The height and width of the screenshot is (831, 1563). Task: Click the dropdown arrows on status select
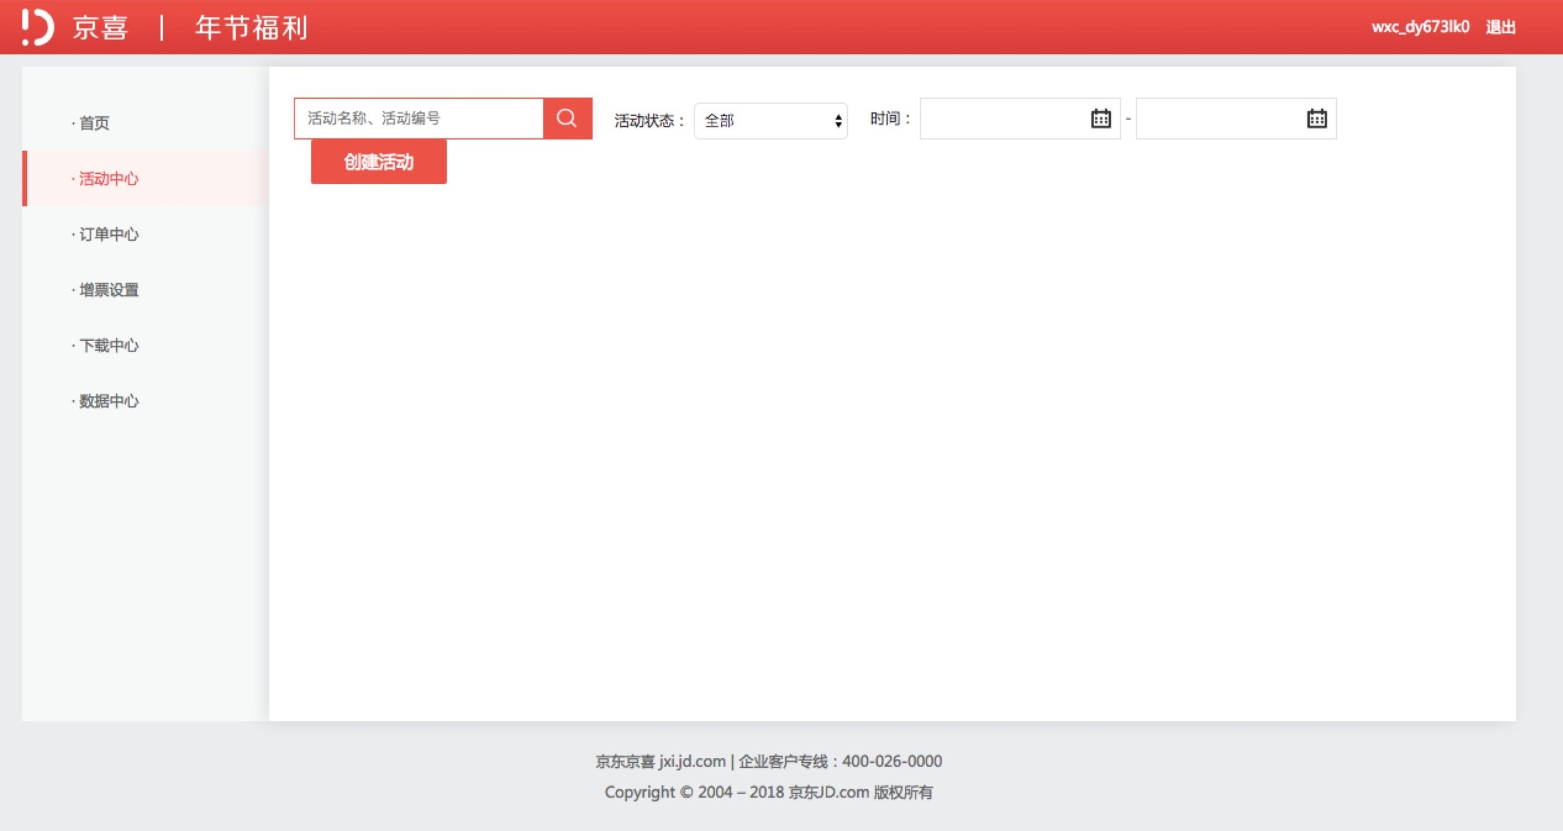(838, 121)
